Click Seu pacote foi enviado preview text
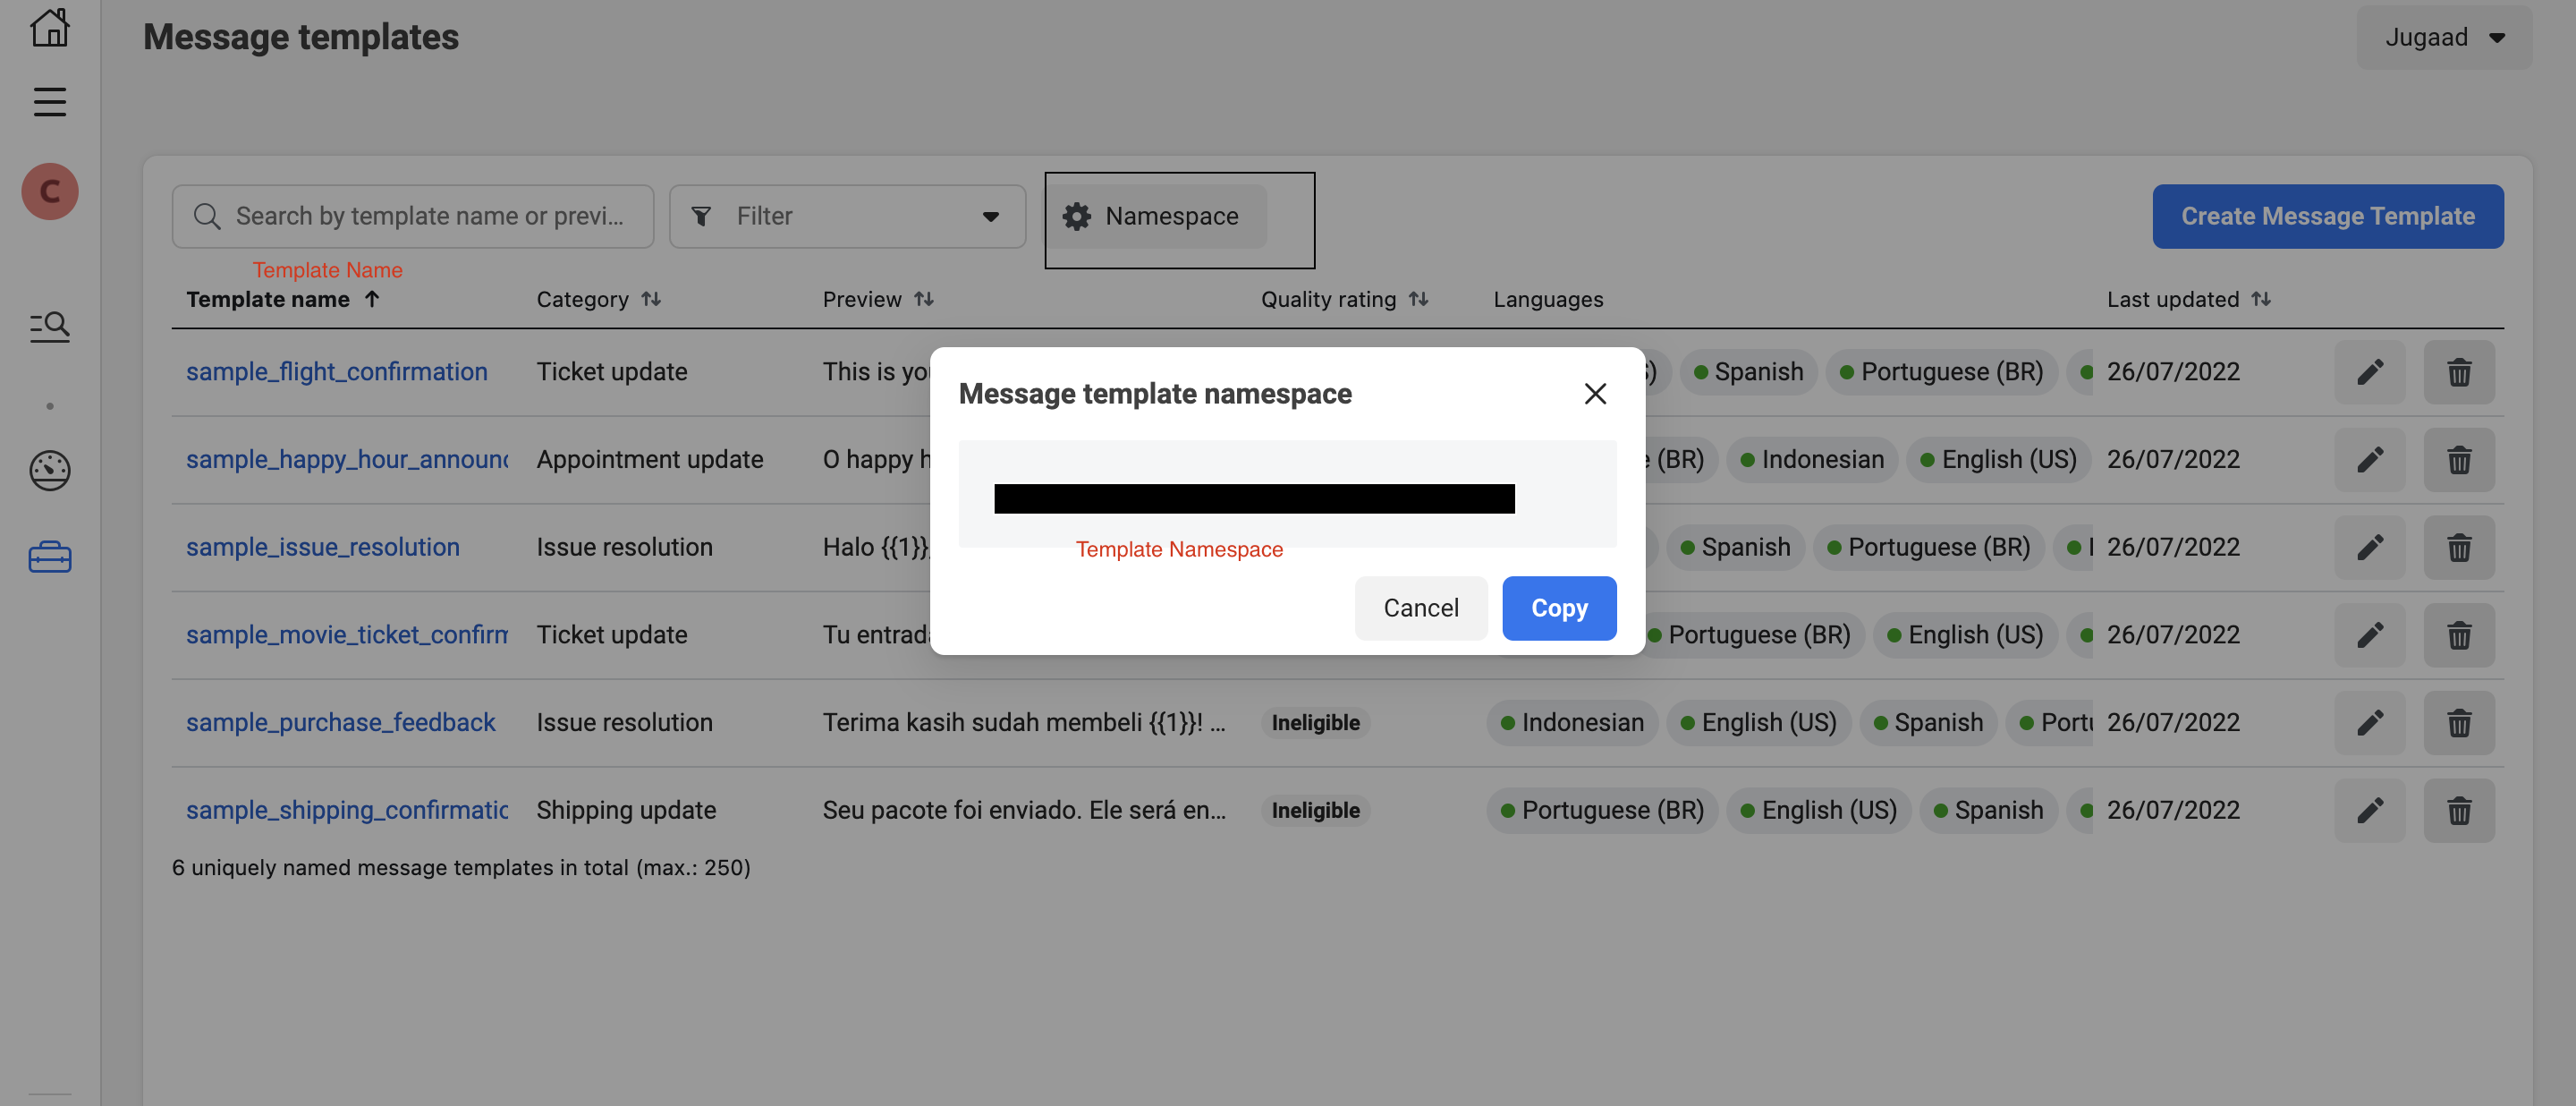 click(x=1023, y=810)
